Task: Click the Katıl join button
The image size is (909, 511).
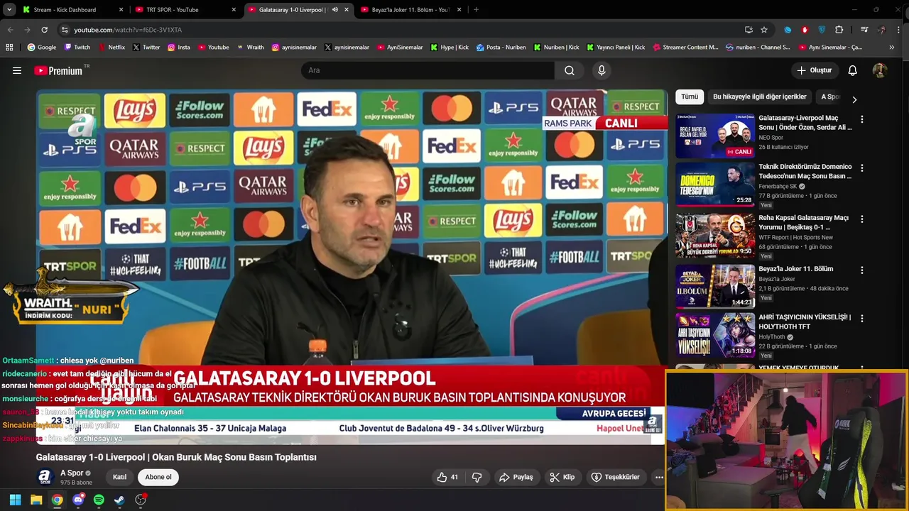Action: click(x=119, y=477)
